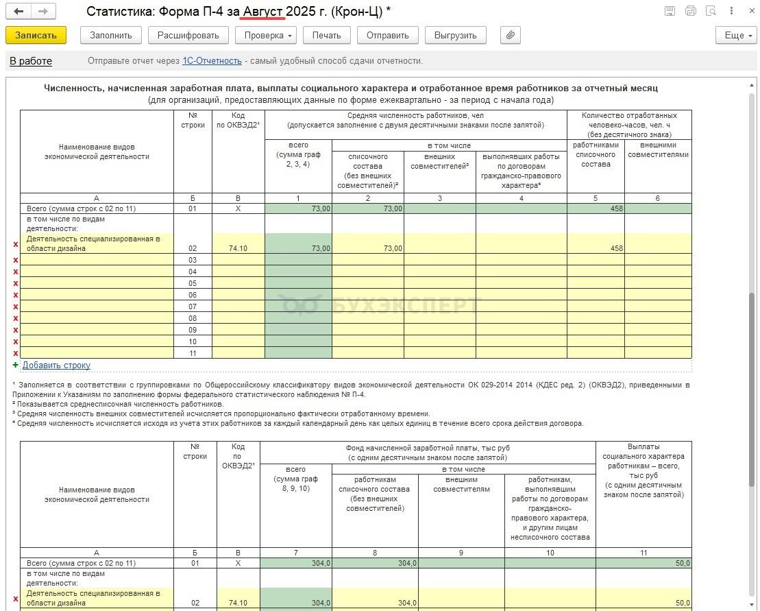Open the В работе status selector
Viewport: 760px width, 611px height.
click(31, 61)
